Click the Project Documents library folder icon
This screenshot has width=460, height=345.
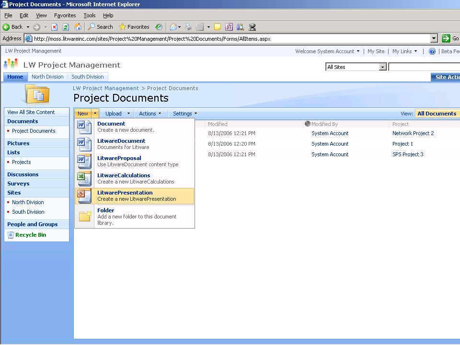point(37,94)
